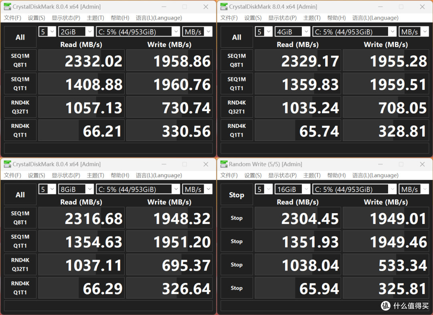Screen dimensions: 433x315
Task: Open MB/s unit dropdown in 2GiB window
Action: 197,32
